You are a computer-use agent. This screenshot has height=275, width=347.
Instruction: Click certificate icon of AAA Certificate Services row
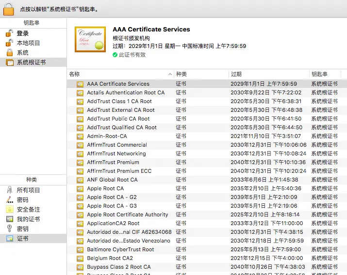click(80, 84)
